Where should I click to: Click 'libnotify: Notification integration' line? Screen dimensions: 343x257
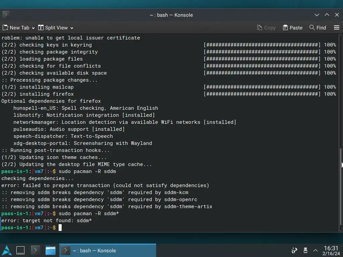click(x=84, y=115)
